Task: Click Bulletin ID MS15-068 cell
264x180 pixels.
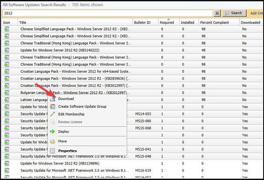Action: coord(143,128)
